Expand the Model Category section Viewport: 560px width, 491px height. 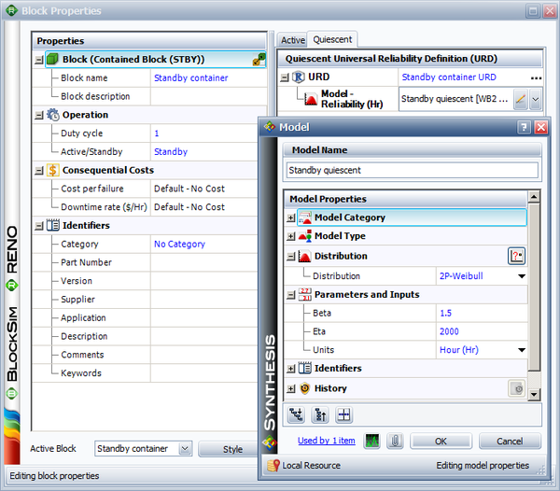point(291,217)
